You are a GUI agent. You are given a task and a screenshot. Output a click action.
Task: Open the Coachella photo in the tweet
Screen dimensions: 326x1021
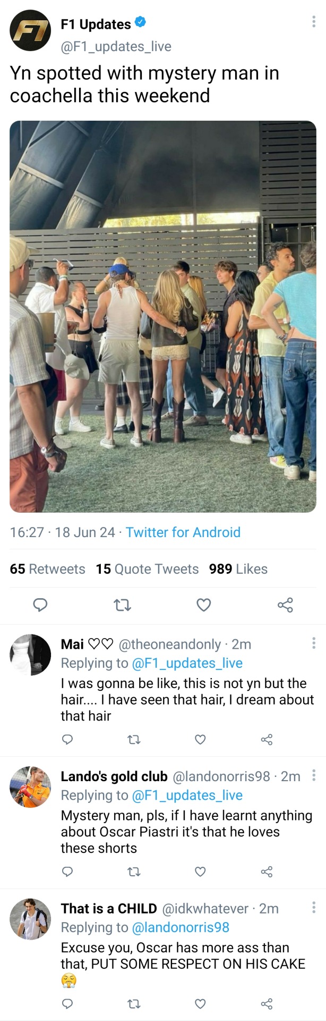pos(163,316)
